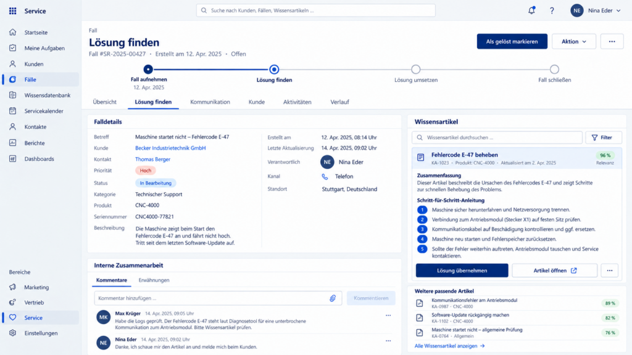Click icon of Kommunikationsfehler am Antriebsmodul article
Screen dimensions: 632x355
coord(420,303)
